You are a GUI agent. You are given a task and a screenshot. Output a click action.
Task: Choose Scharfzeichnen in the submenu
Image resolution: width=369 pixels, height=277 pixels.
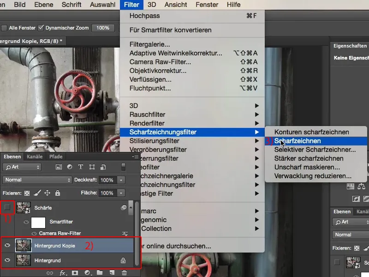click(x=316, y=141)
